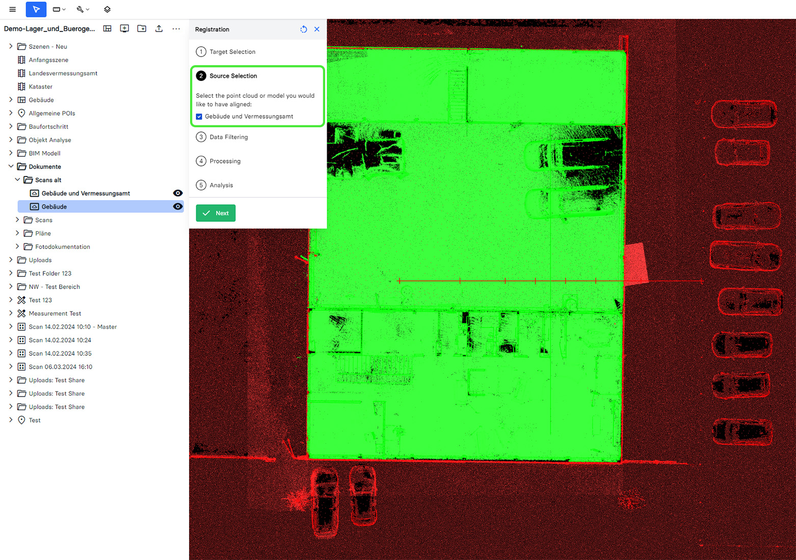796x560 pixels.
Task: Expand the Fotodokumentation folder
Action: point(17,246)
